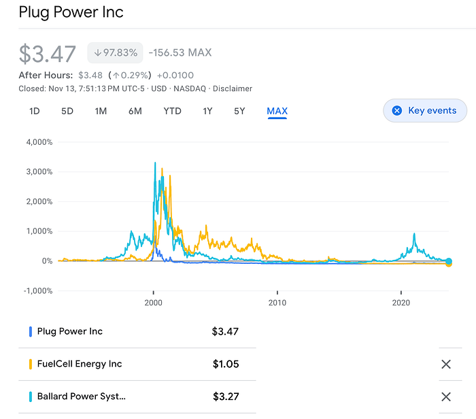The width and height of the screenshot is (476, 419).
Task: Switch chart to 6M range
Action: click(x=135, y=111)
